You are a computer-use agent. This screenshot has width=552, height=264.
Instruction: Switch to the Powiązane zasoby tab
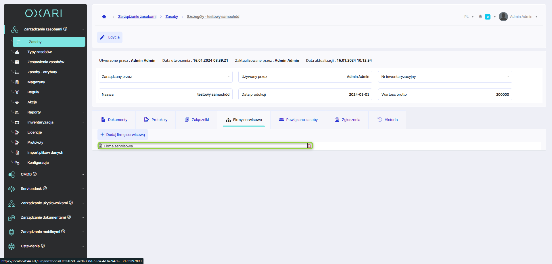298,120
